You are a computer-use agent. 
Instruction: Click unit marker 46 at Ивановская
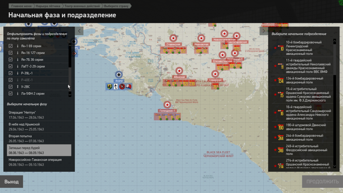[x=205, y=50]
